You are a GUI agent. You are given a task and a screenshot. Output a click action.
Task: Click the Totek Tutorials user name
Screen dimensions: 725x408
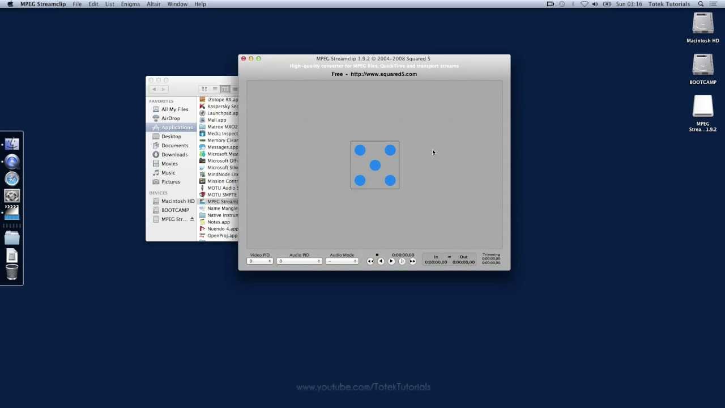(669, 4)
